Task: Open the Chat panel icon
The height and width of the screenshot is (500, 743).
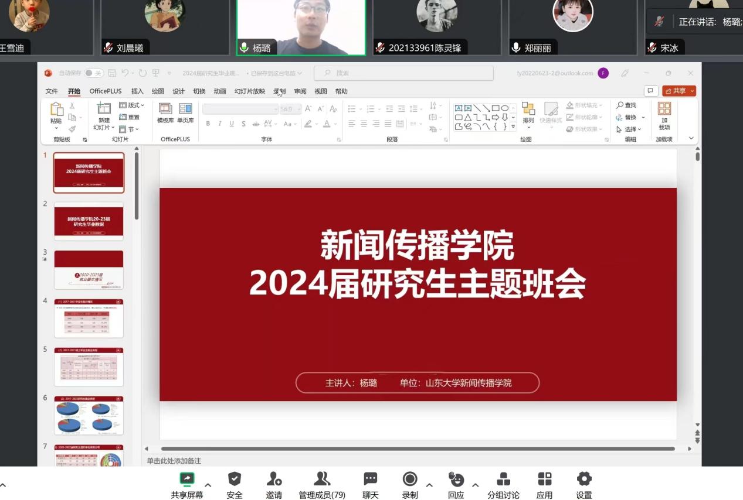Action: (370, 480)
